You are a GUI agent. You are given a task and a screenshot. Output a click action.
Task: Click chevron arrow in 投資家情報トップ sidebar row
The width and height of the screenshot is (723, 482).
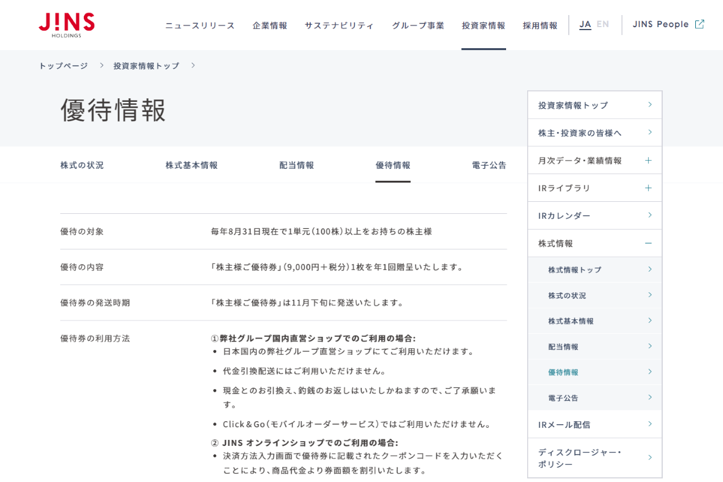click(x=650, y=105)
